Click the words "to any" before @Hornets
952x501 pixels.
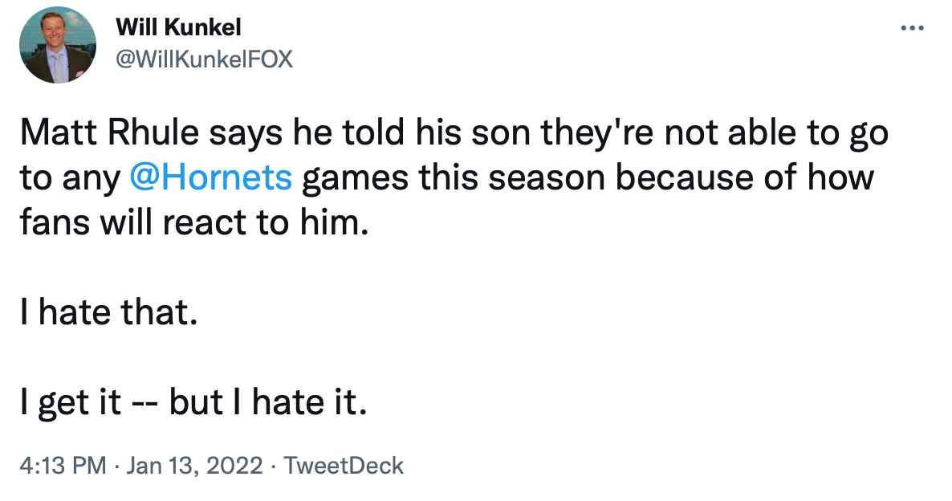pyautogui.click(x=69, y=178)
